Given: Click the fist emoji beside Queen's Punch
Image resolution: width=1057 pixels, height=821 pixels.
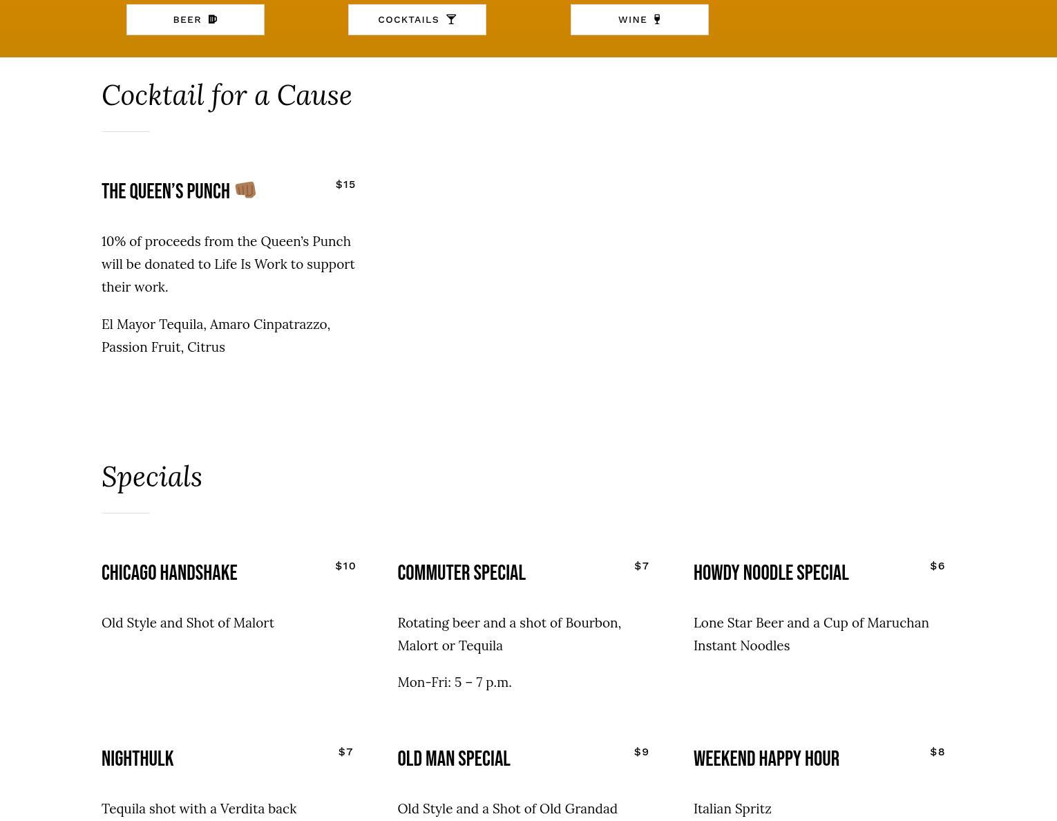Looking at the screenshot, I should [x=245, y=190].
